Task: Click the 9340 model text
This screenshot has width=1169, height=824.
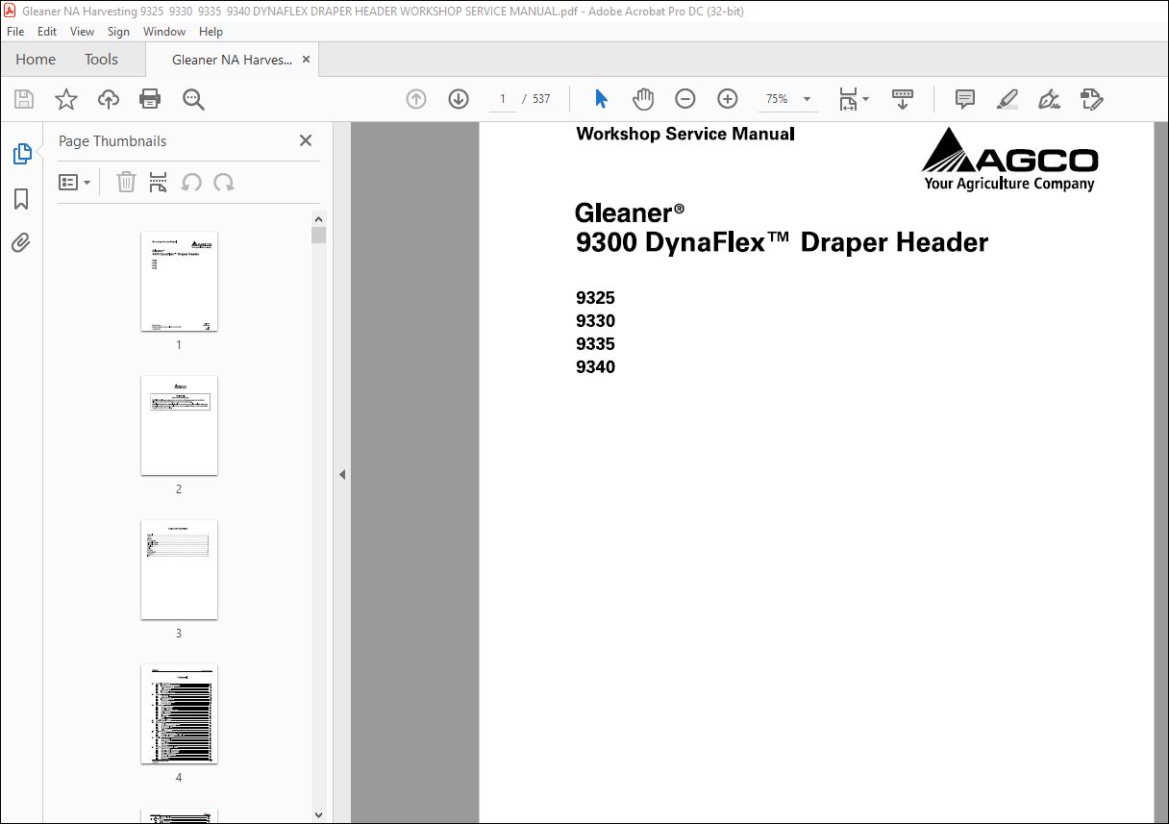Action: coord(595,367)
